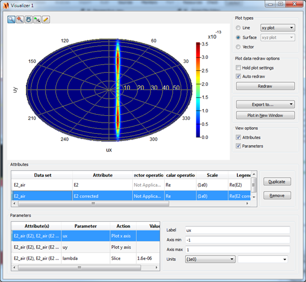Click the JPG export icon
The width and height of the screenshot is (306, 282).
28,19
